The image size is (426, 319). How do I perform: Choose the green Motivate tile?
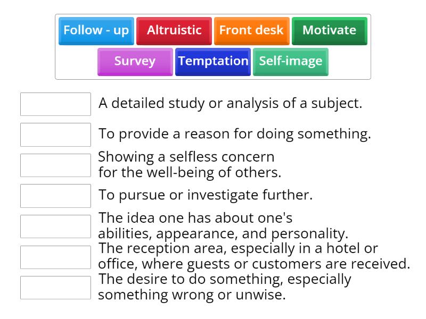click(x=329, y=30)
